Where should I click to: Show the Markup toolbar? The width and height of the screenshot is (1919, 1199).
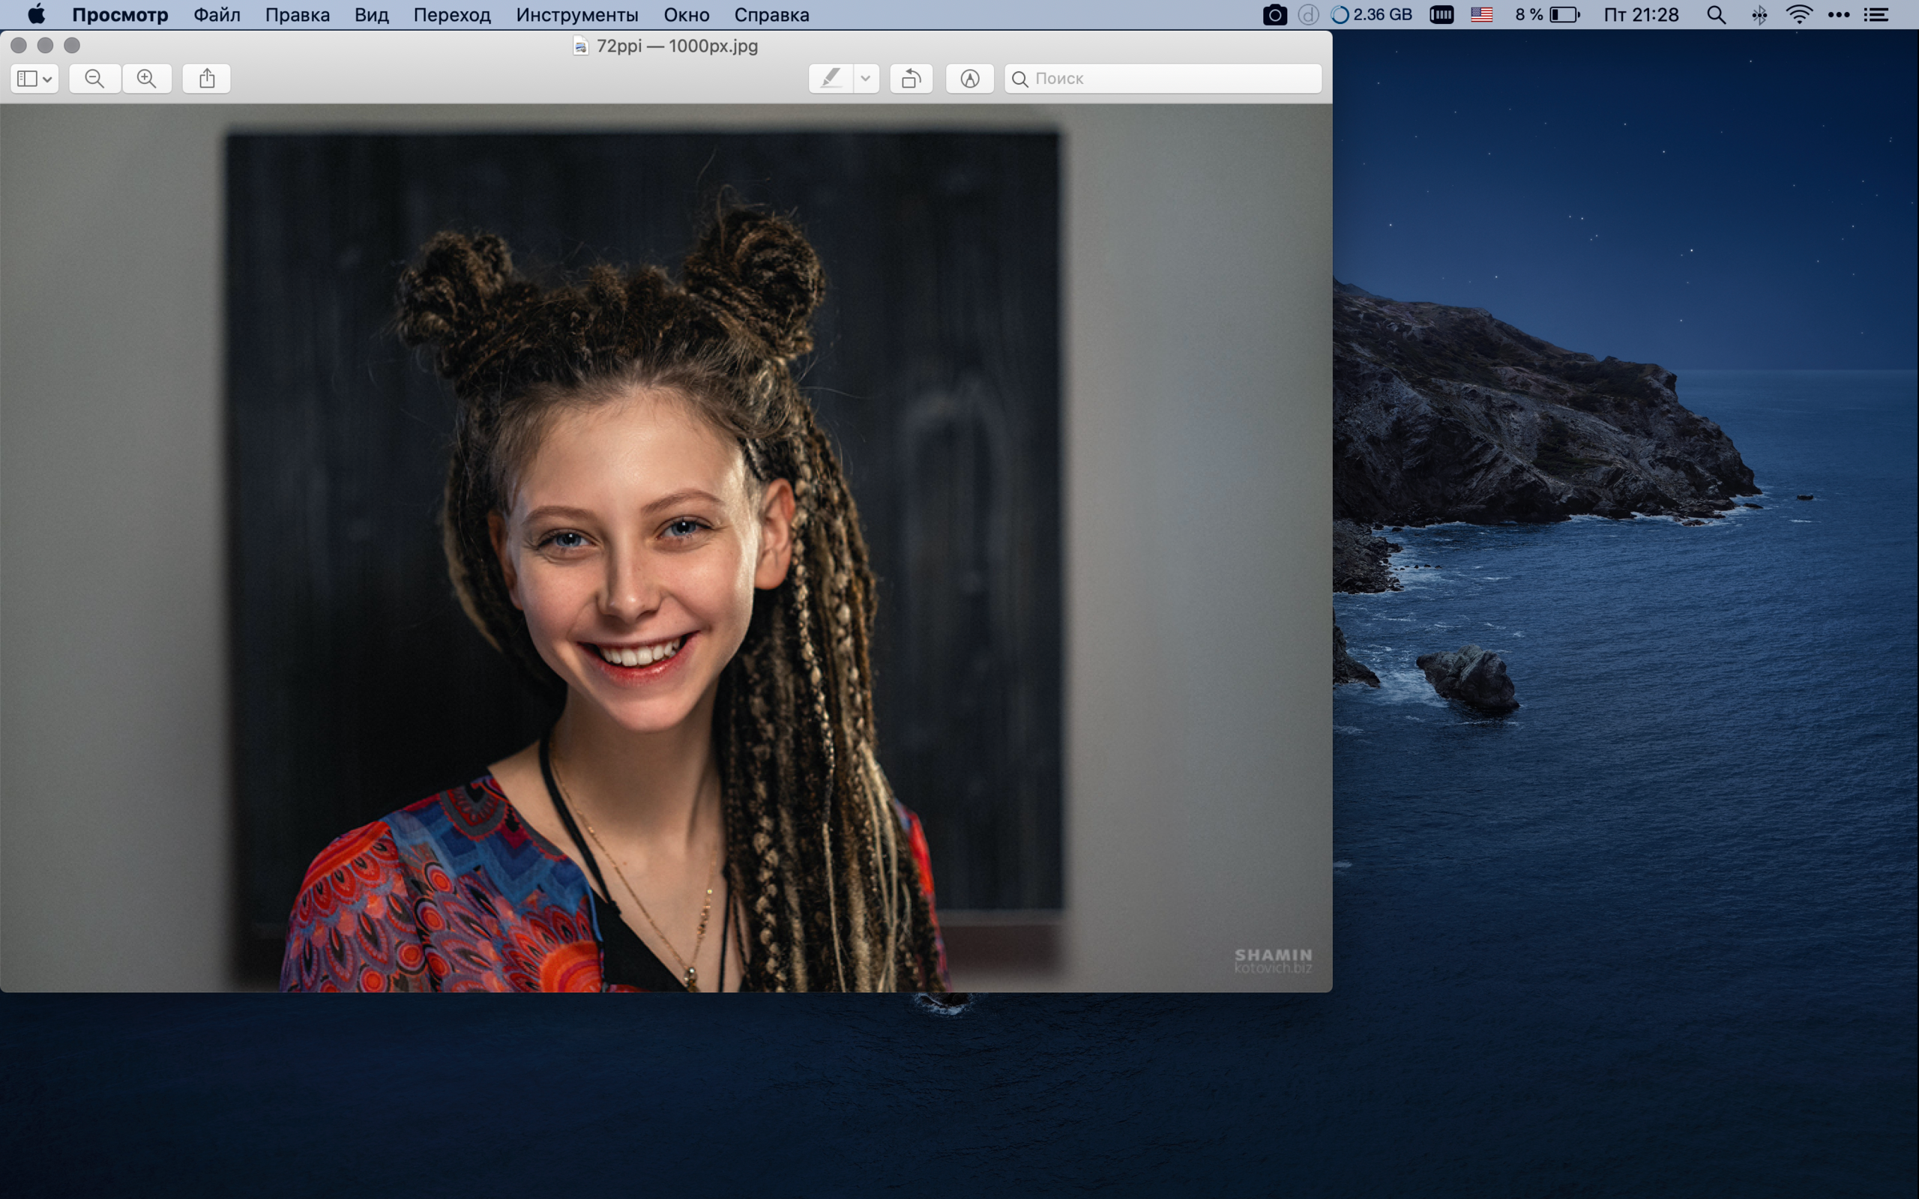[x=969, y=79]
